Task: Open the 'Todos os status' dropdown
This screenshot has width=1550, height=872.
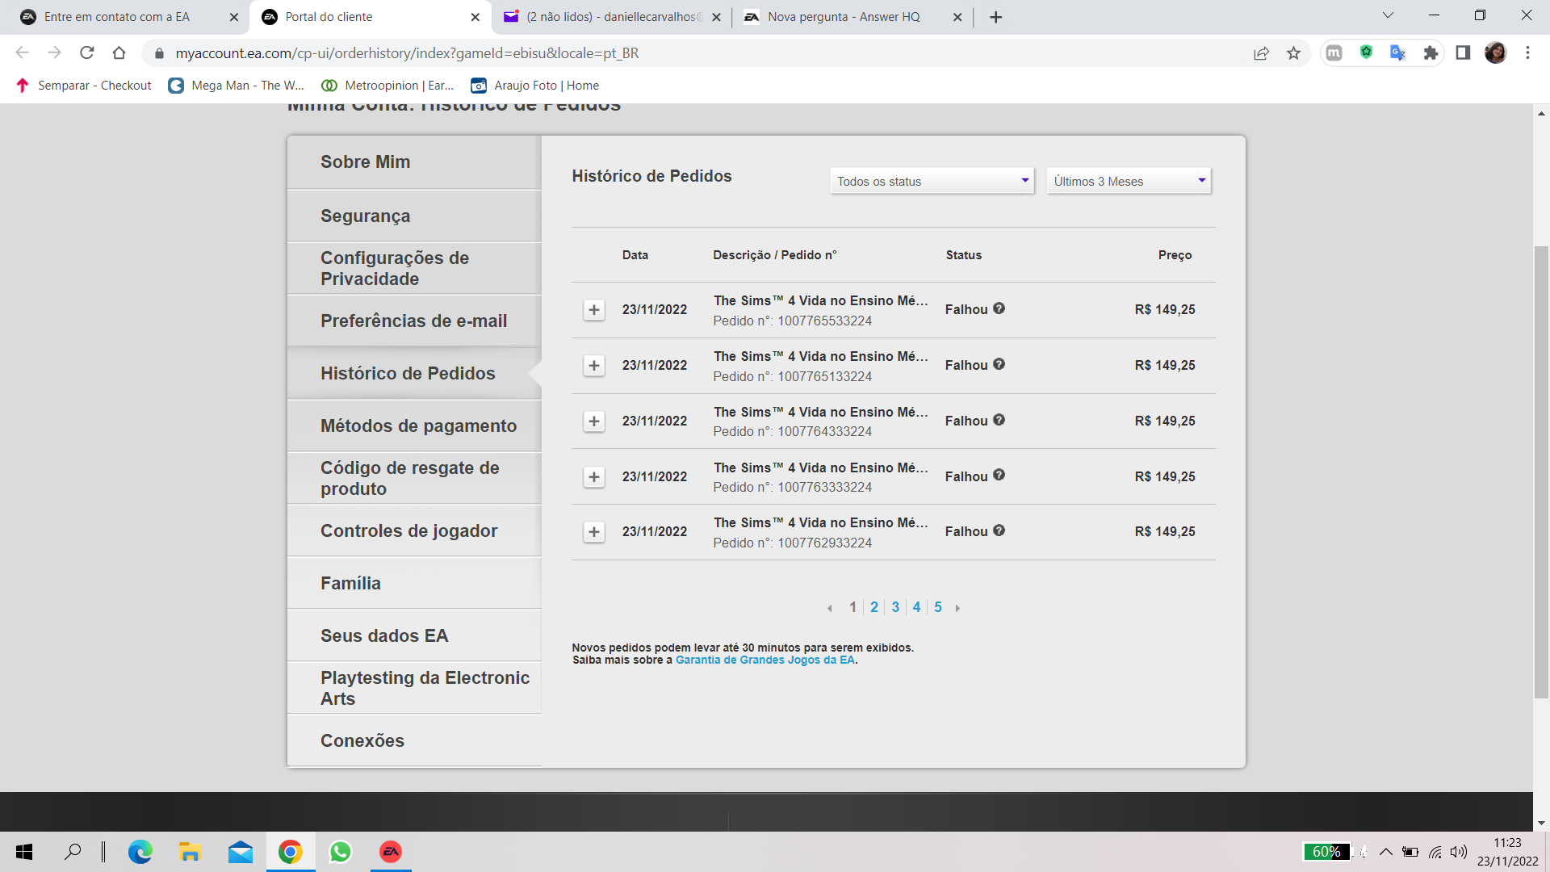Action: [932, 181]
